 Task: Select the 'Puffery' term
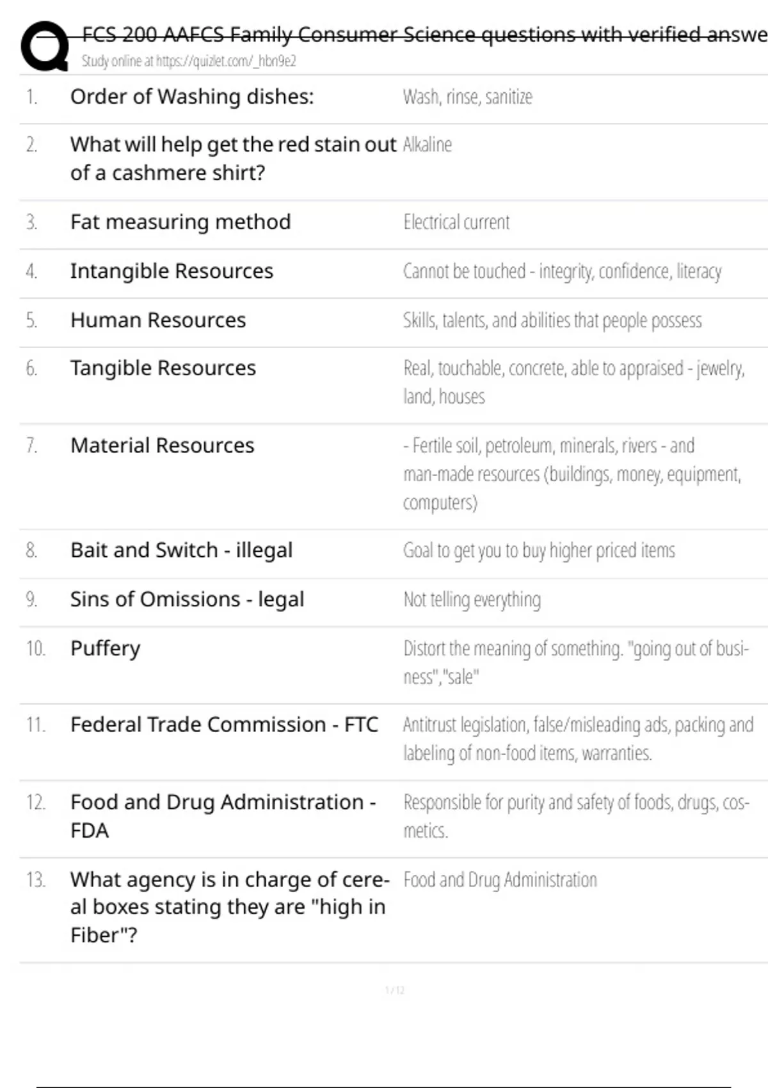coord(106,648)
